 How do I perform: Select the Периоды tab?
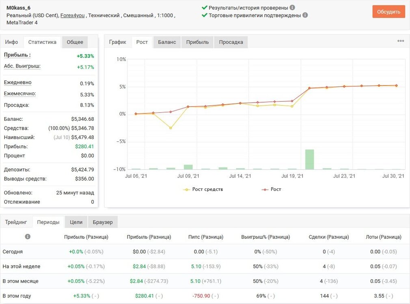pyautogui.click(x=48, y=222)
